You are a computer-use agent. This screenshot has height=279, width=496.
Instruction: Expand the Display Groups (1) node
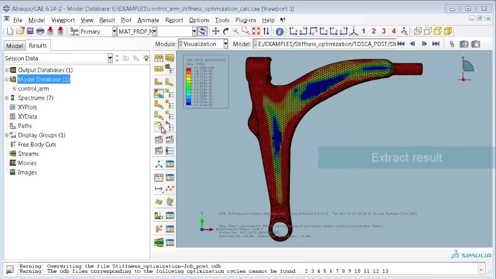point(7,135)
